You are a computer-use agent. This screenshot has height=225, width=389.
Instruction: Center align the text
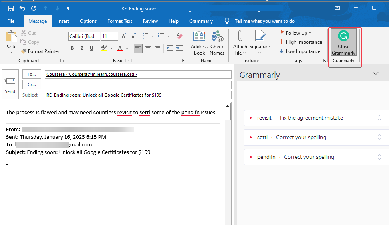pyautogui.click(x=148, y=48)
